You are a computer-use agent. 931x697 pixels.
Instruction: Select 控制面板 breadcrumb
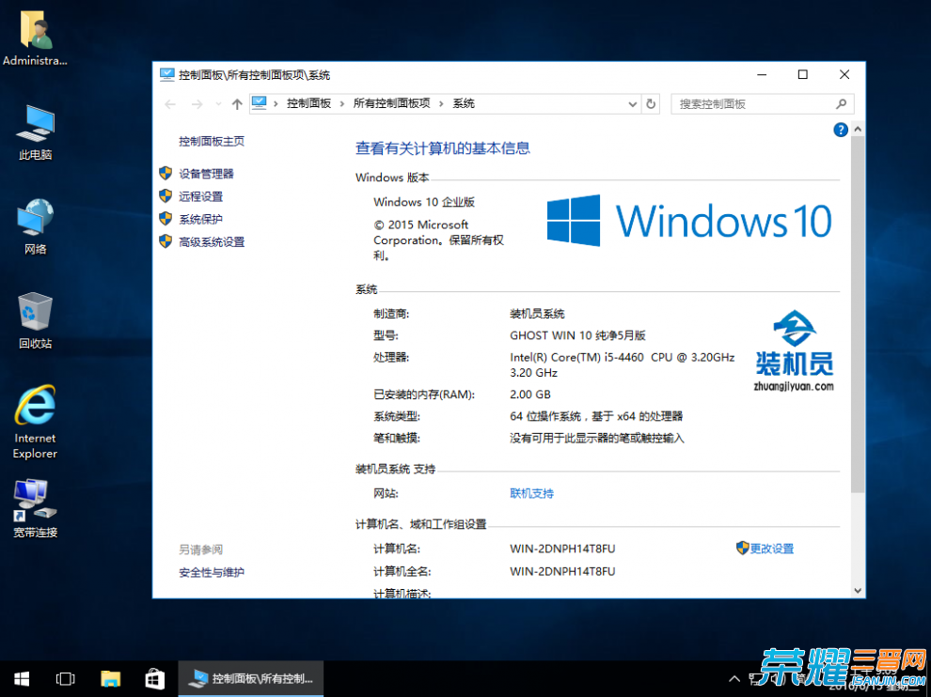(308, 104)
